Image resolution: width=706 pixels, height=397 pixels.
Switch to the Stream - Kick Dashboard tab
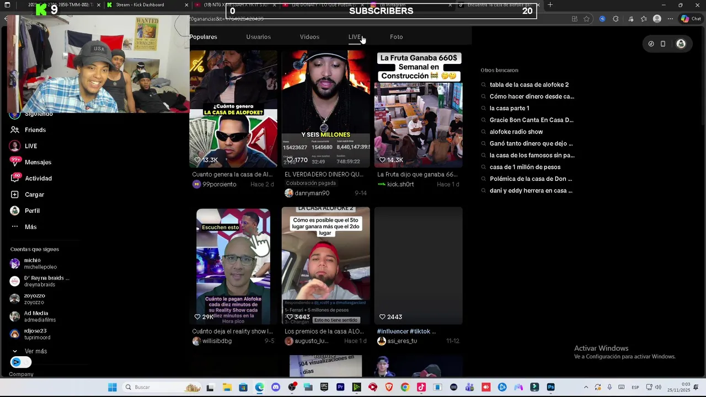coord(146,5)
